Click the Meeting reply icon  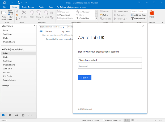tap(52, 13)
